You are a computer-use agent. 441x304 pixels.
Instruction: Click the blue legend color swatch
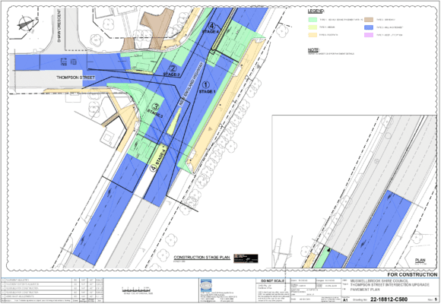(369, 27)
